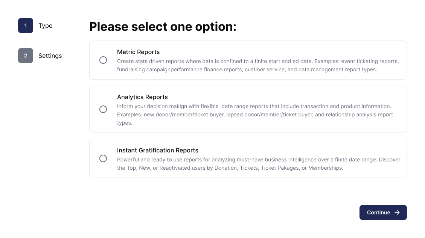Select the Metric Reports radio button

point(103,60)
